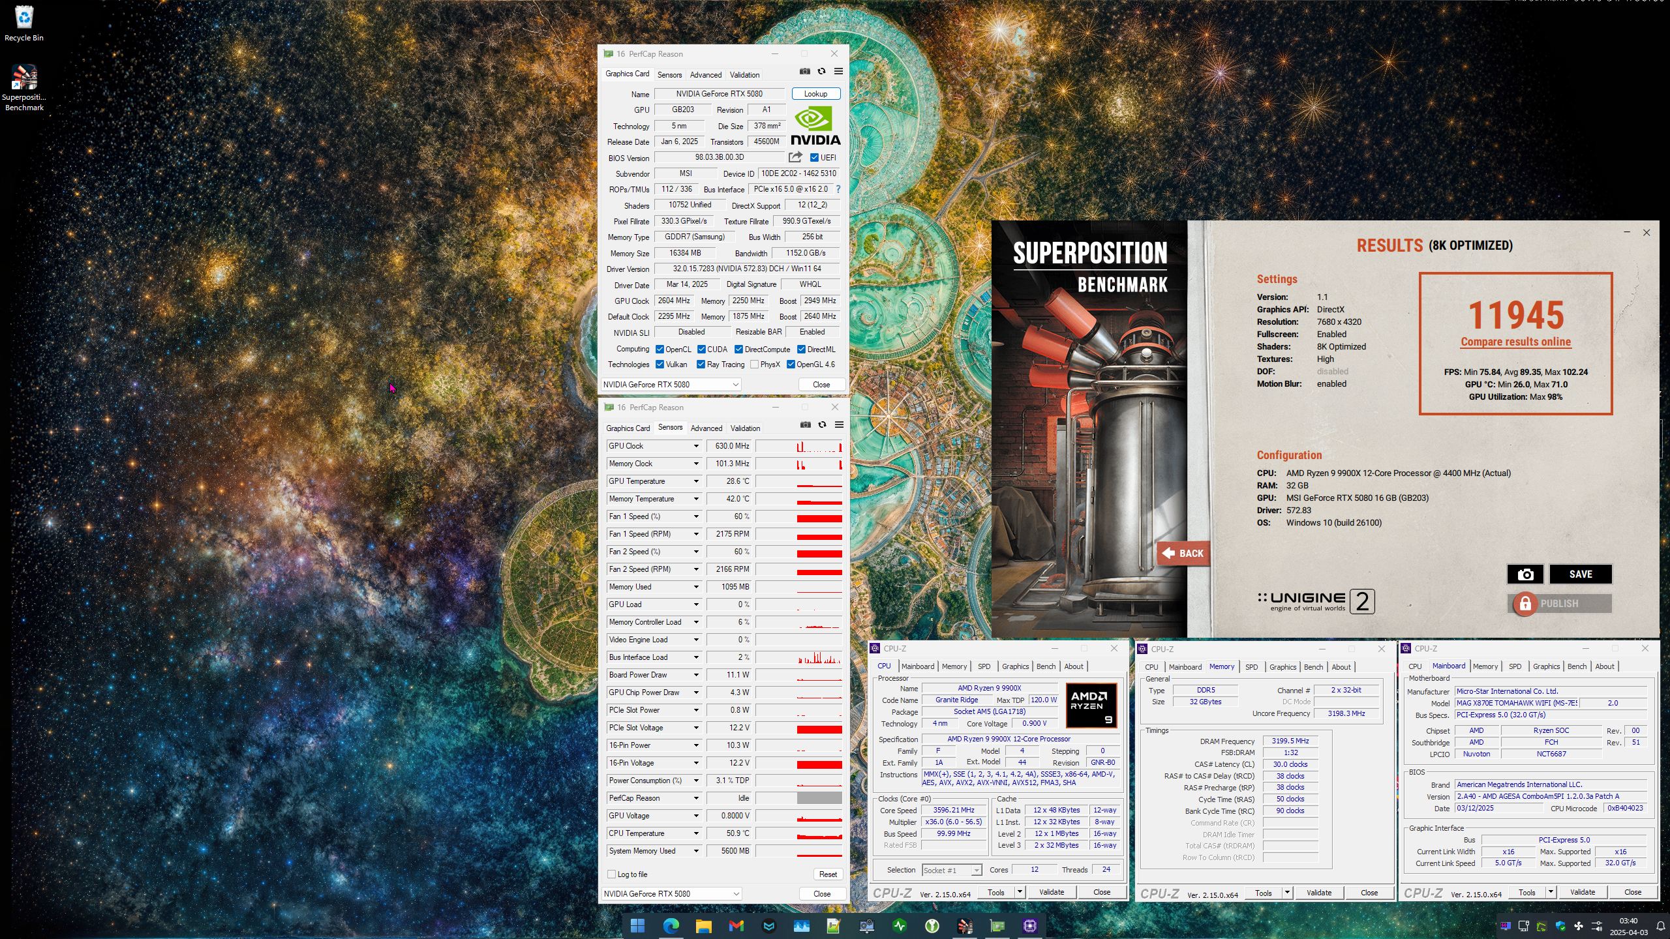Open Tools dropdown arrow in CPU-Z CPU window
1670x939 pixels.
1020,891
